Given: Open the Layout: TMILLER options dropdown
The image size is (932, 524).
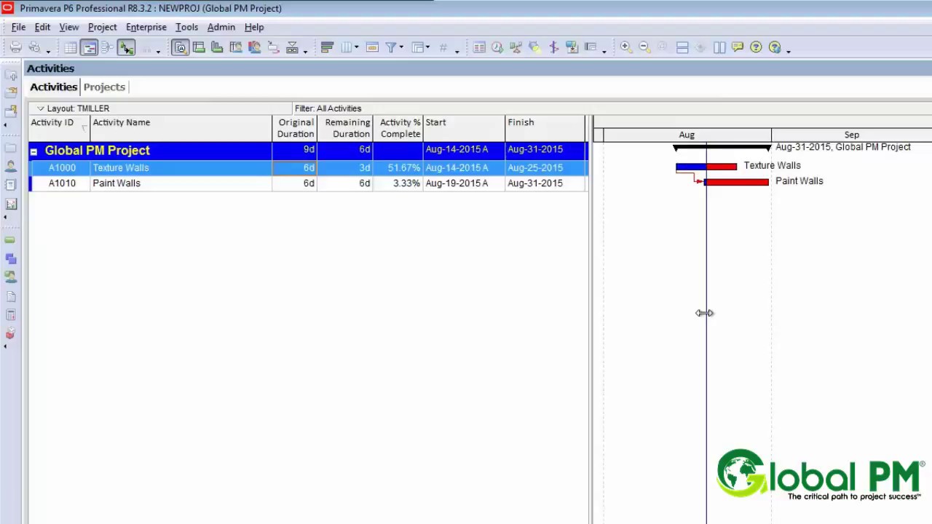Looking at the screenshot, I should [x=41, y=108].
